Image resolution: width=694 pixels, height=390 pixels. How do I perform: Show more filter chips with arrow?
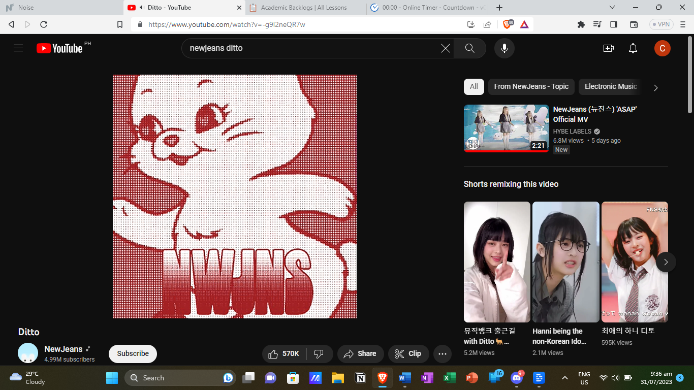(656, 87)
